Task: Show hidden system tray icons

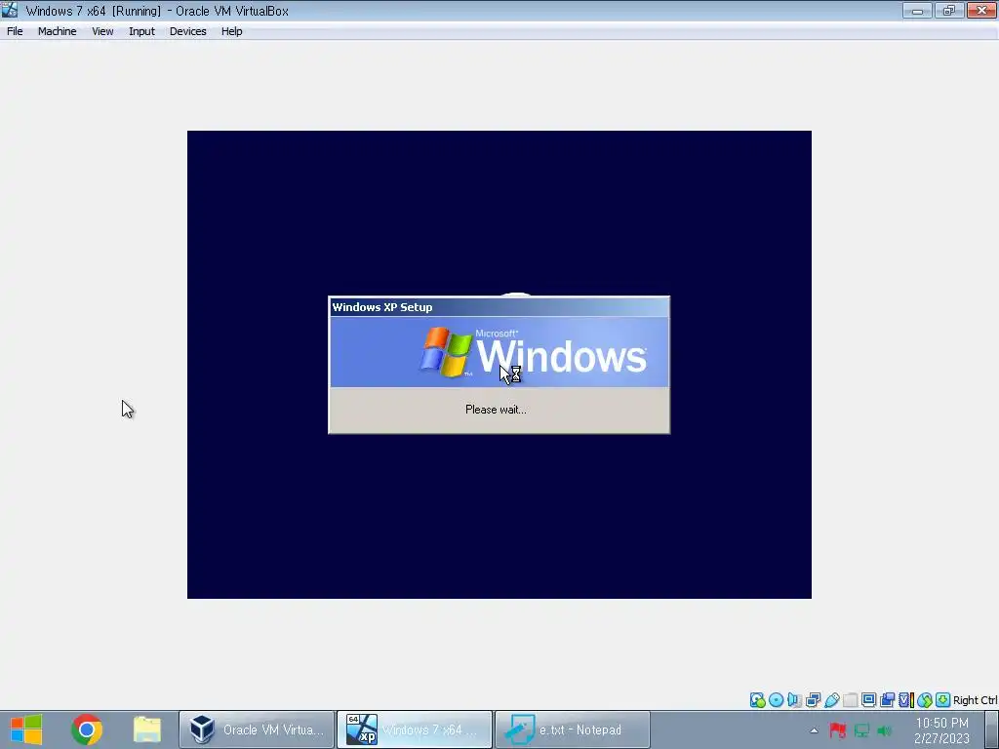Action: [x=814, y=730]
